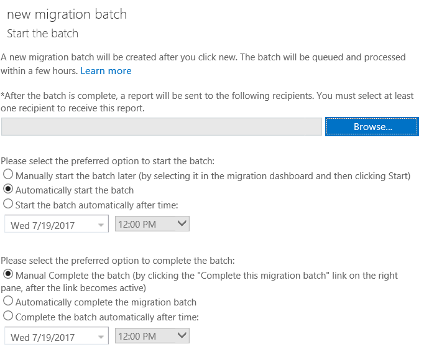Click the new migration batch heading

(x=67, y=14)
